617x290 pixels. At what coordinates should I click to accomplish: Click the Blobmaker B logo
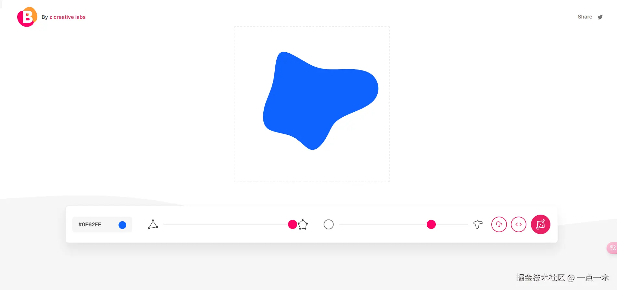(x=27, y=17)
